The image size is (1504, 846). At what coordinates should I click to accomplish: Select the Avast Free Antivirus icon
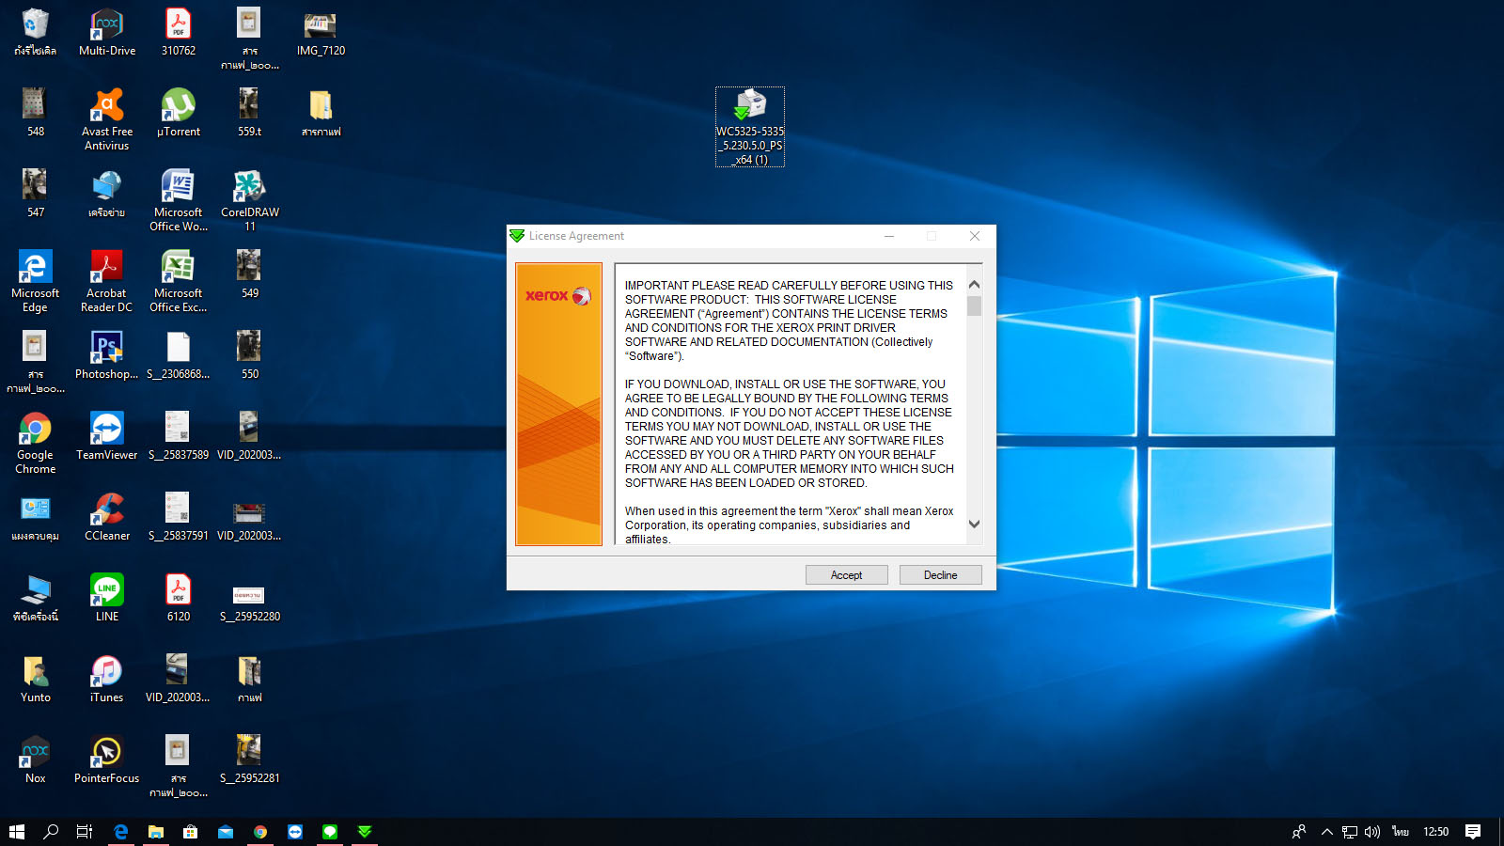tap(107, 107)
